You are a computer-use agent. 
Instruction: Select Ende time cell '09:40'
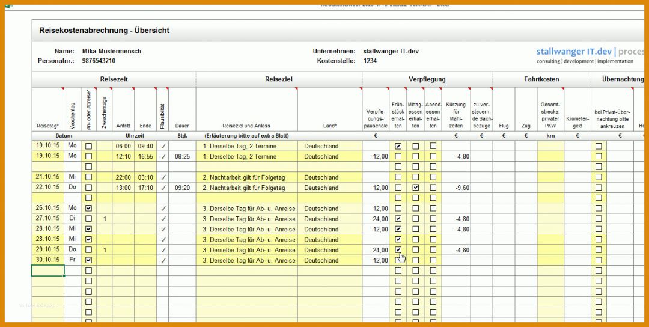[x=145, y=146]
